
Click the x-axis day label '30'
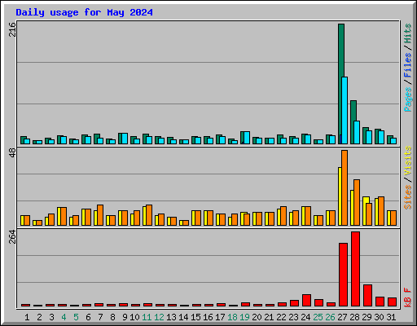point(379,317)
